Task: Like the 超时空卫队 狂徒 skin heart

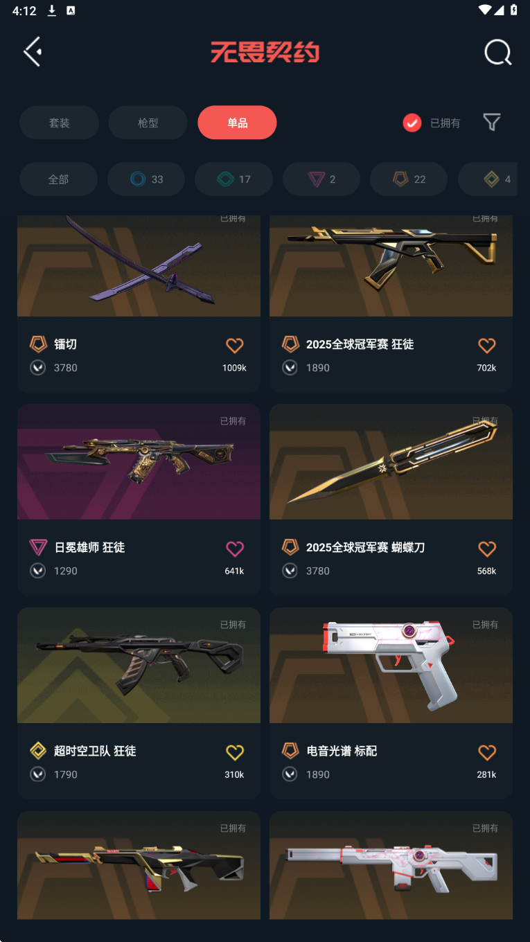Action: pyautogui.click(x=235, y=752)
